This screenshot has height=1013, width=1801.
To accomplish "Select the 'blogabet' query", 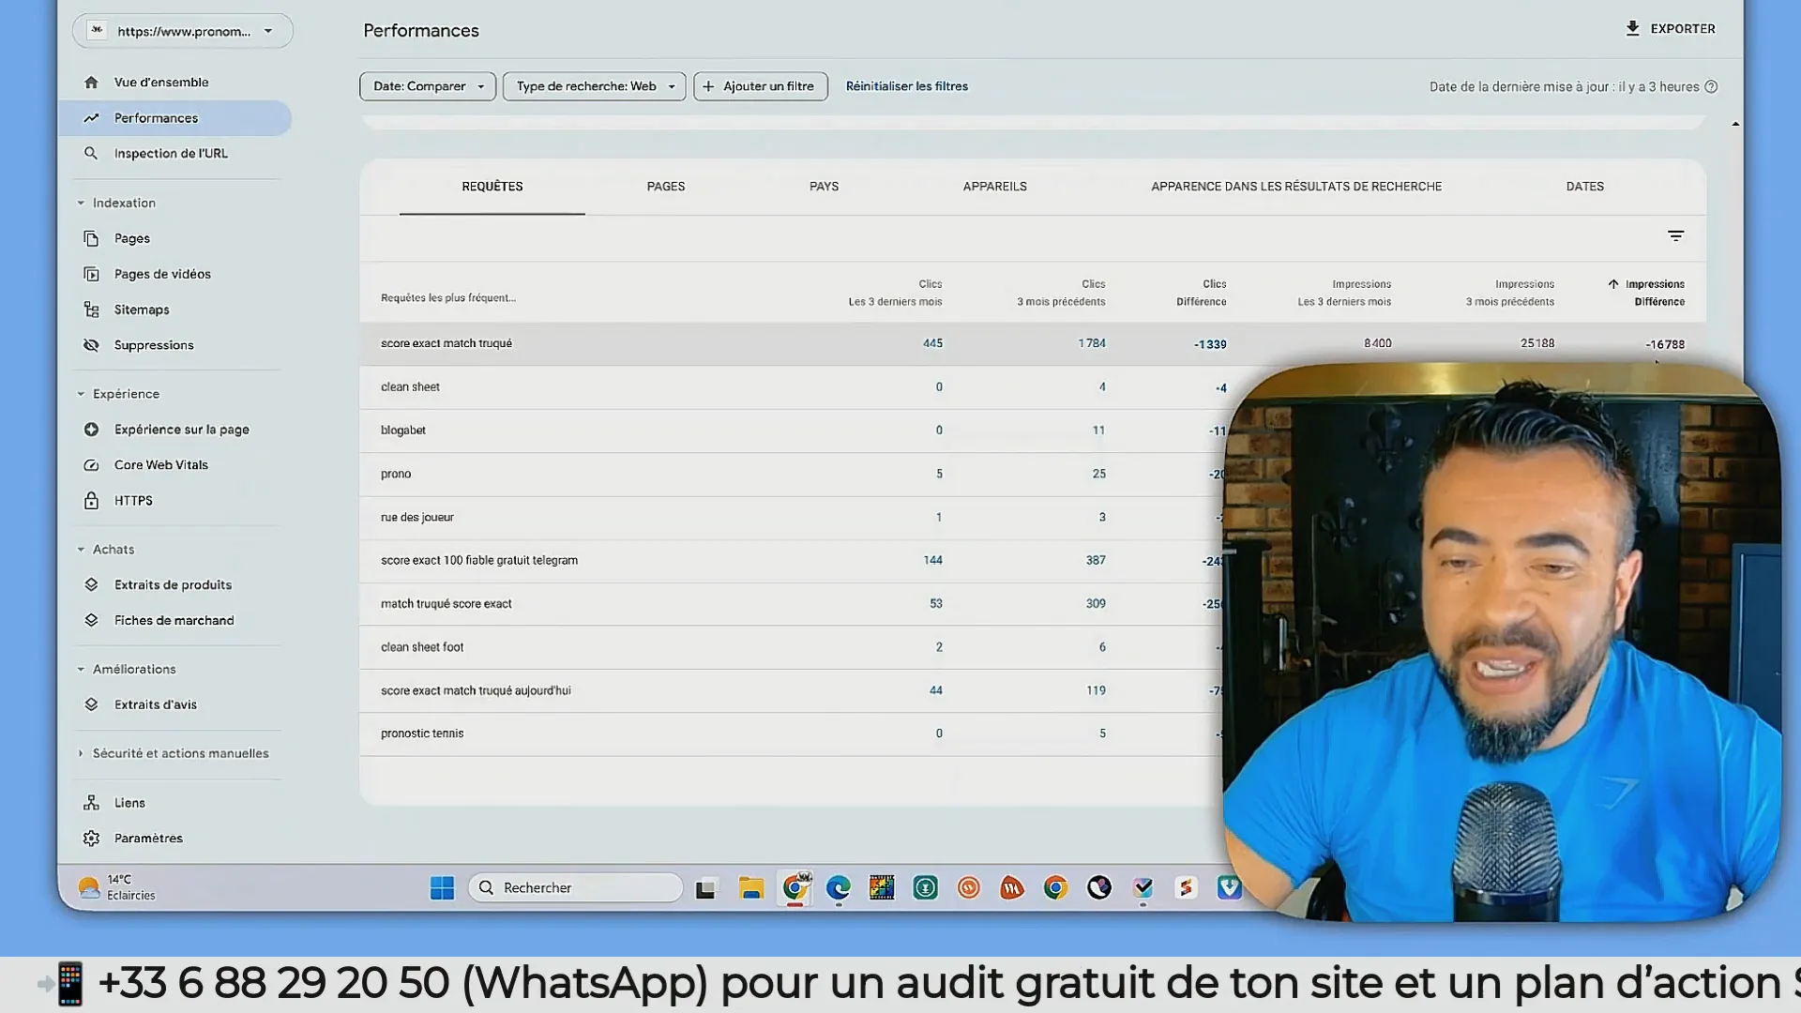I will [x=403, y=431].
